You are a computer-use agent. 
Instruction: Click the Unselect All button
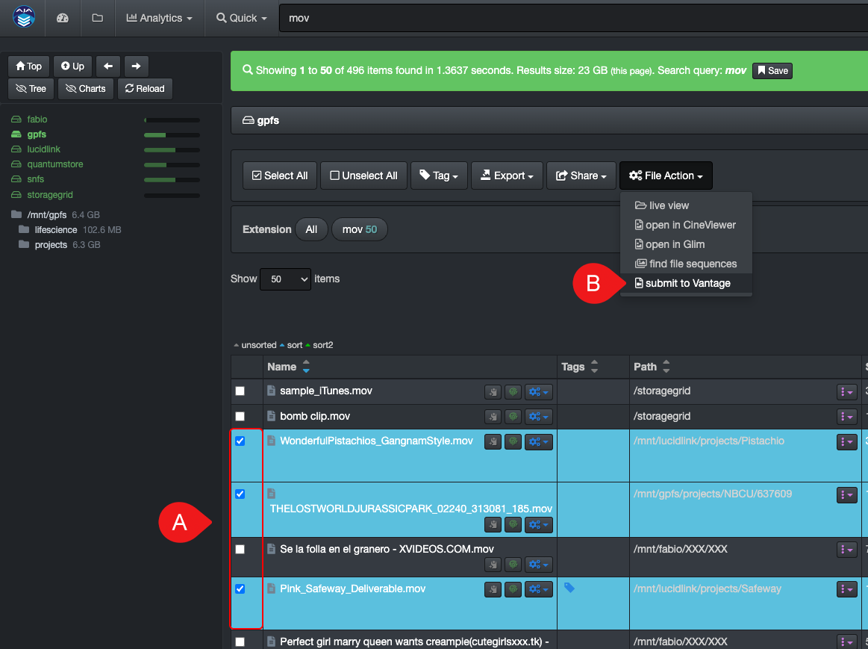(363, 176)
